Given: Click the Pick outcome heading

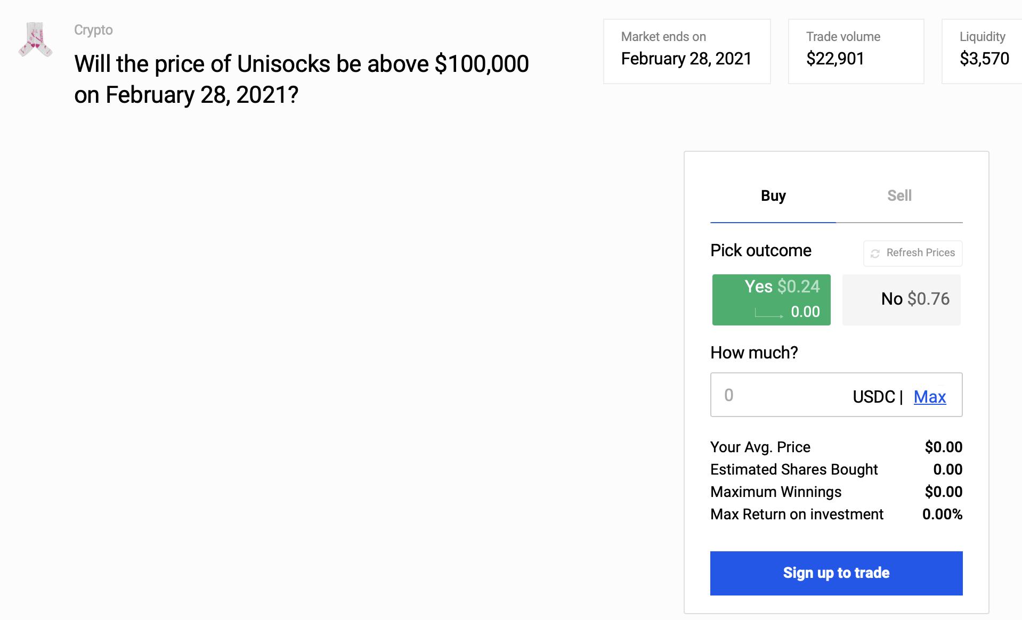Looking at the screenshot, I should pos(760,250).
